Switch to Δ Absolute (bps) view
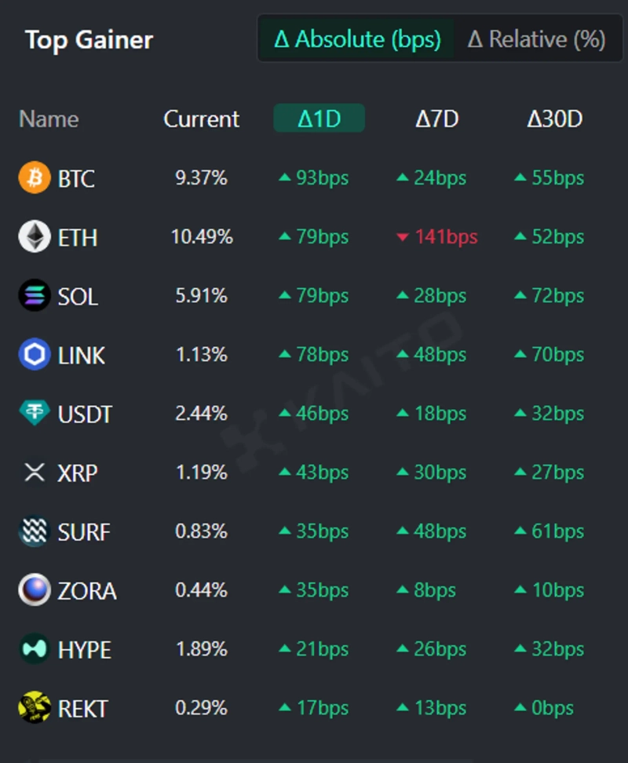 click(357, 39)
